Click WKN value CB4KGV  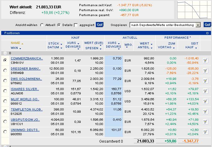17,63
